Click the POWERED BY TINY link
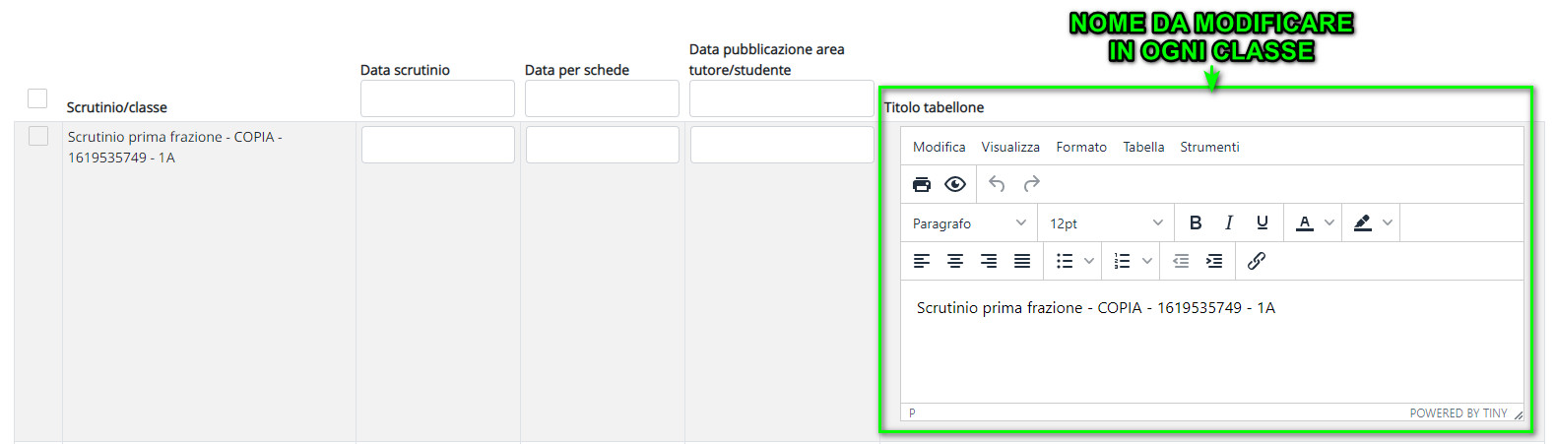 click(x=1458, y=413)
